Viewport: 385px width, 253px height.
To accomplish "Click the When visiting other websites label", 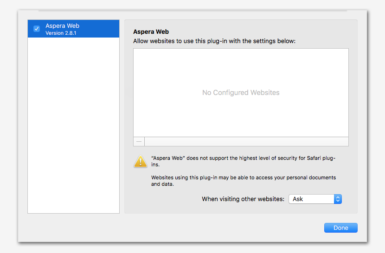I will (x=243, y=199).
